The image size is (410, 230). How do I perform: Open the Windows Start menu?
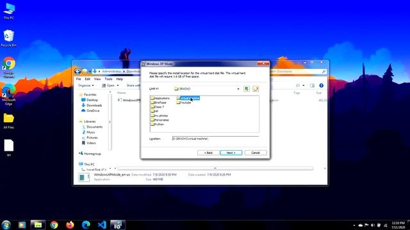tap(6, 225)
